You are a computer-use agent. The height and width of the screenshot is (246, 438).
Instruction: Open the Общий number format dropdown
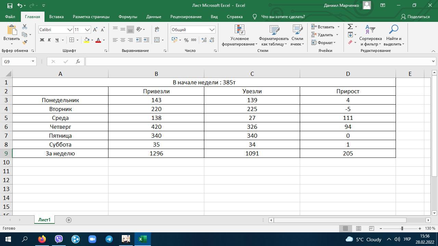tap(212, 30)
